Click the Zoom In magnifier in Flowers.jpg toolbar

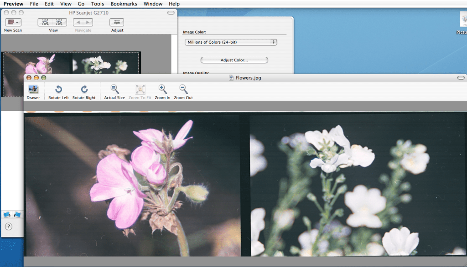point(162,90)
